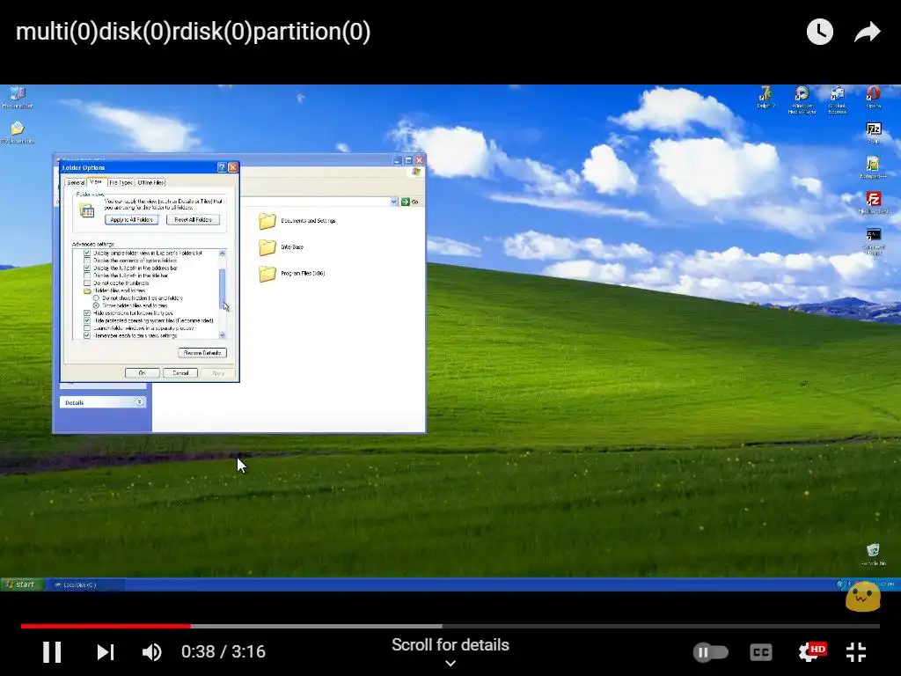The height and width of the screenshot is (676, 901).
Task: Expand the Scroll for details chevron
Action: click(x=450, y=663)
